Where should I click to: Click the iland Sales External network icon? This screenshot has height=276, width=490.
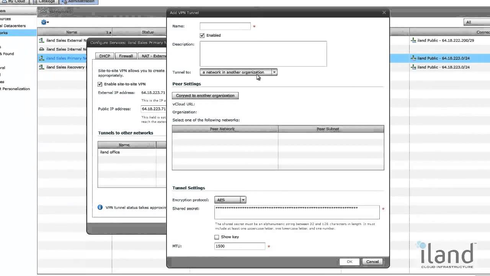(41, 40)
